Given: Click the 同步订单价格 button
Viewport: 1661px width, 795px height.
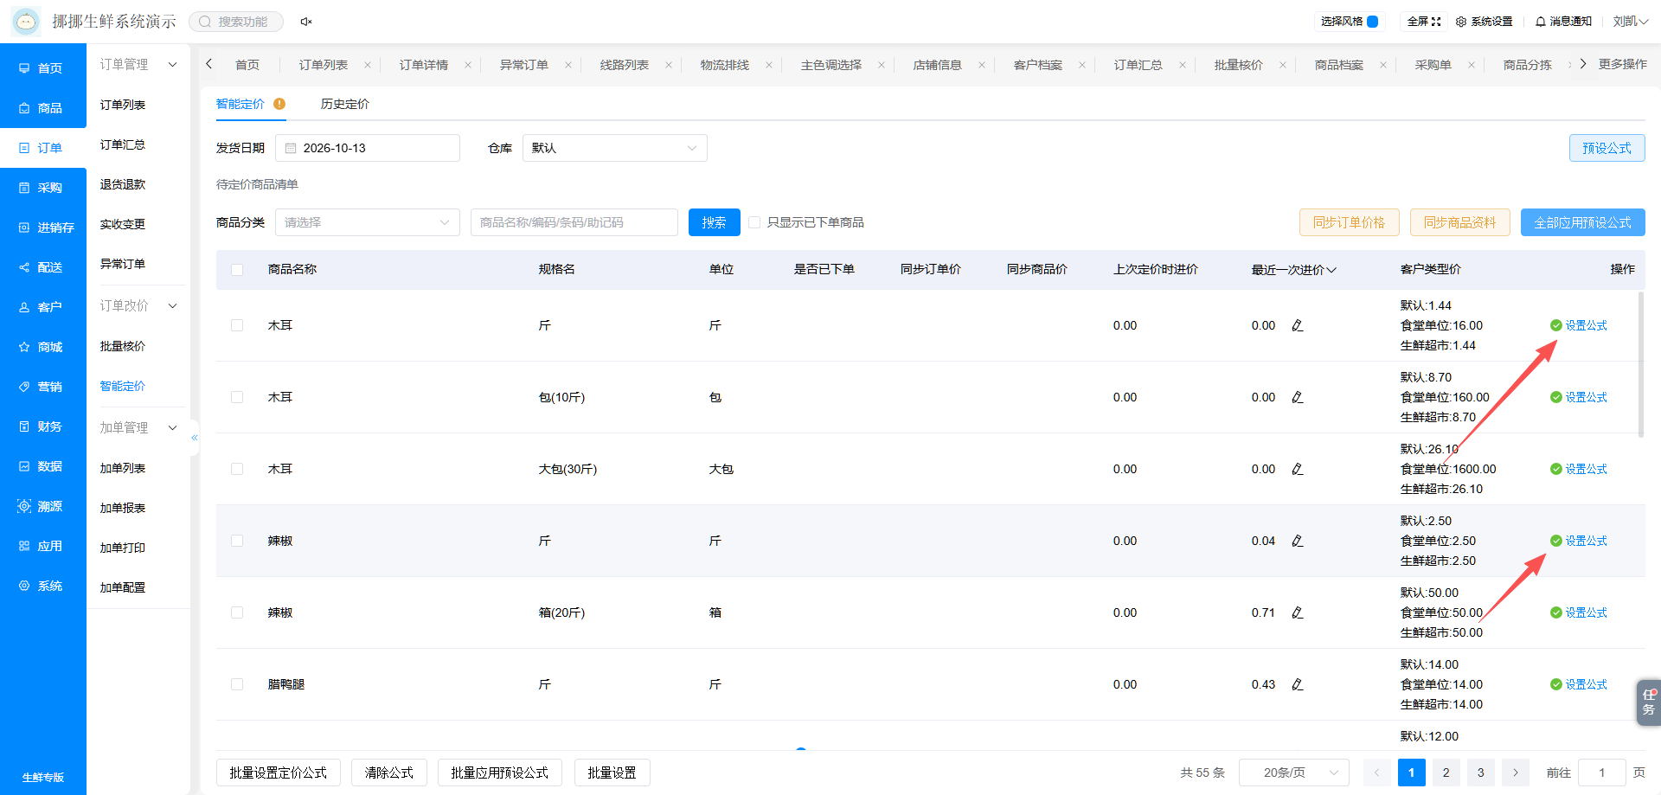Looking at the screenshot, I should coord(1350,222).
